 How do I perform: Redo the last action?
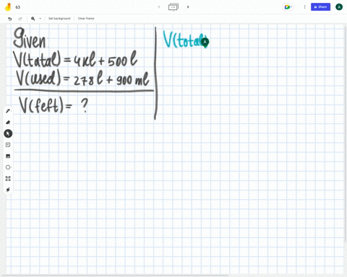(x=20, y=19)
